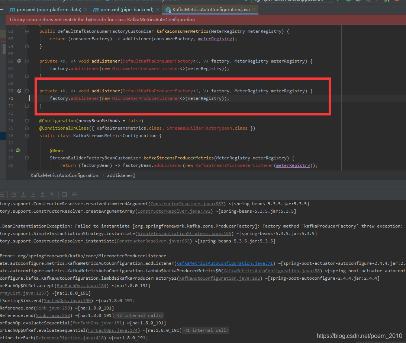
Task: Collapse addListener method at line 66
Action: tap(27, 61)
